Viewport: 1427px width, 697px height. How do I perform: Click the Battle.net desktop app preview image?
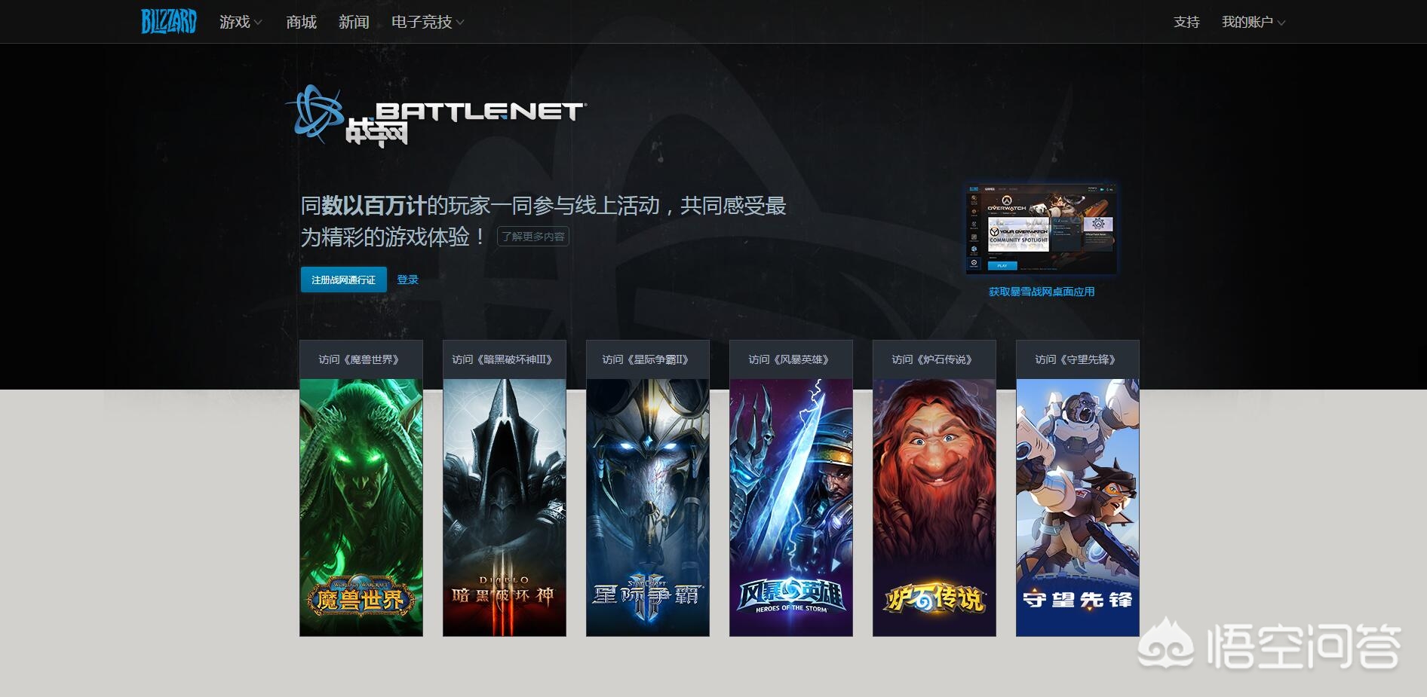point(1041,229)
